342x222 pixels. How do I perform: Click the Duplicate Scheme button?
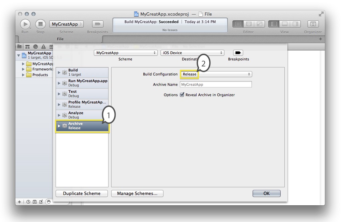pyautogui.click(x=82, y=194)
